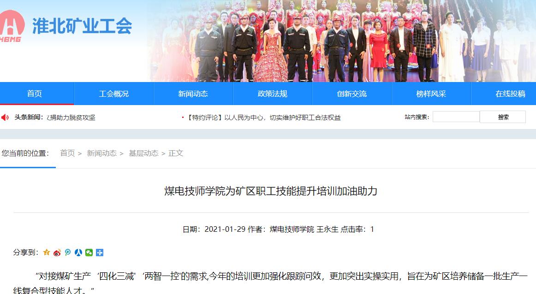The image size is (536, 294).
Task: Share via green WeChat icon
Action: click(89, 253)
